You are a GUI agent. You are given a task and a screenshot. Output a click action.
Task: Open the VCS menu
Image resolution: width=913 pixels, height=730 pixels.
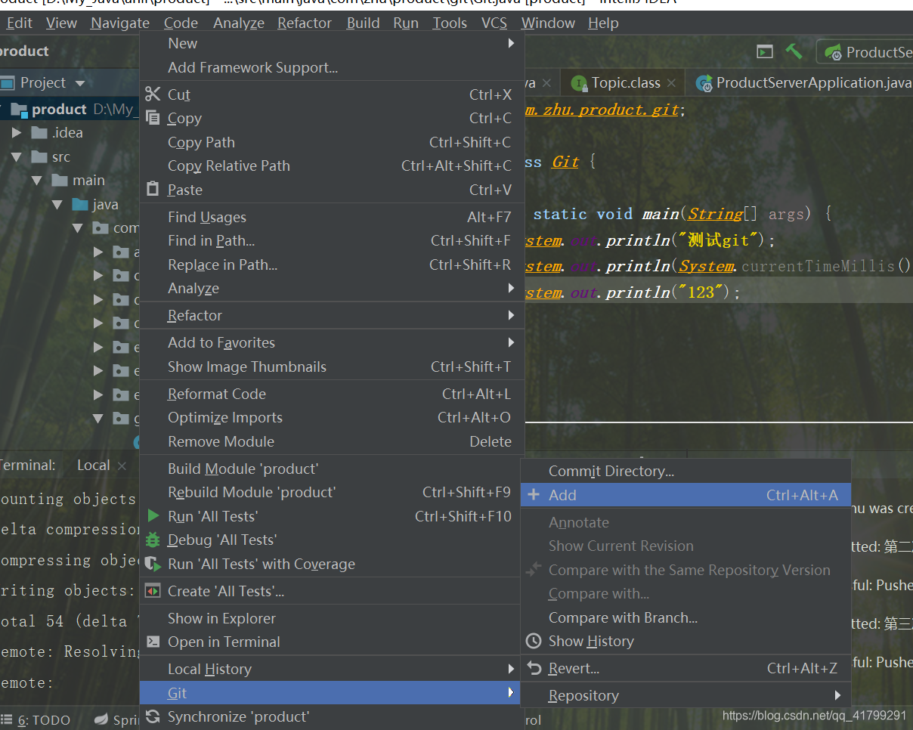(x=494, y=23)
